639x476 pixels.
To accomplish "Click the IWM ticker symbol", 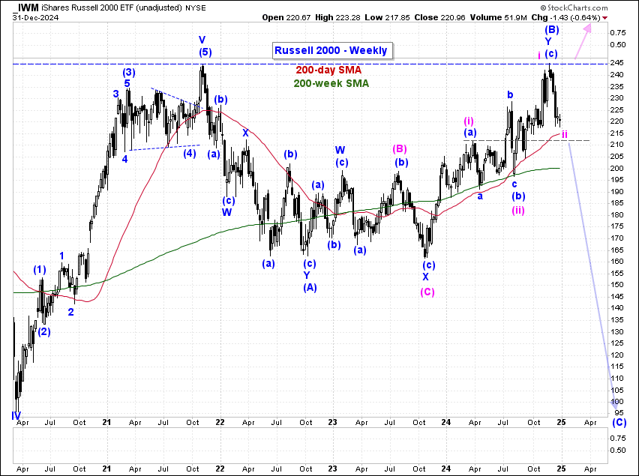I will click(28, 7).
